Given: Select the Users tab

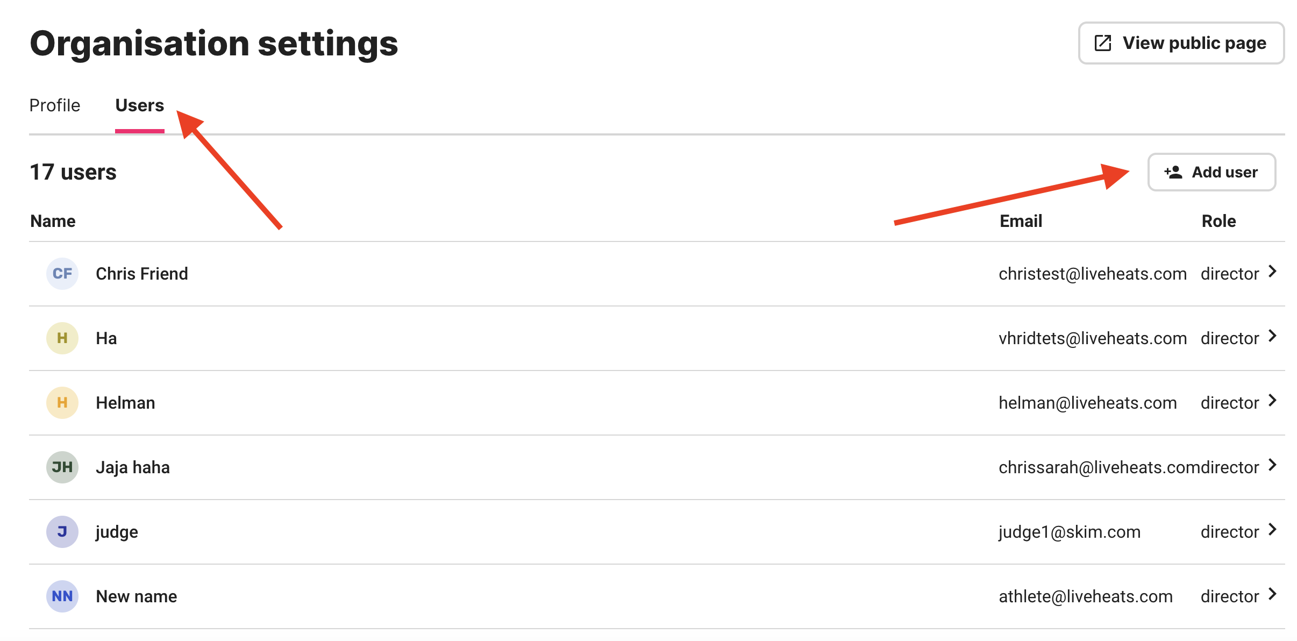Looking at the screenshot, I should 140,105.
